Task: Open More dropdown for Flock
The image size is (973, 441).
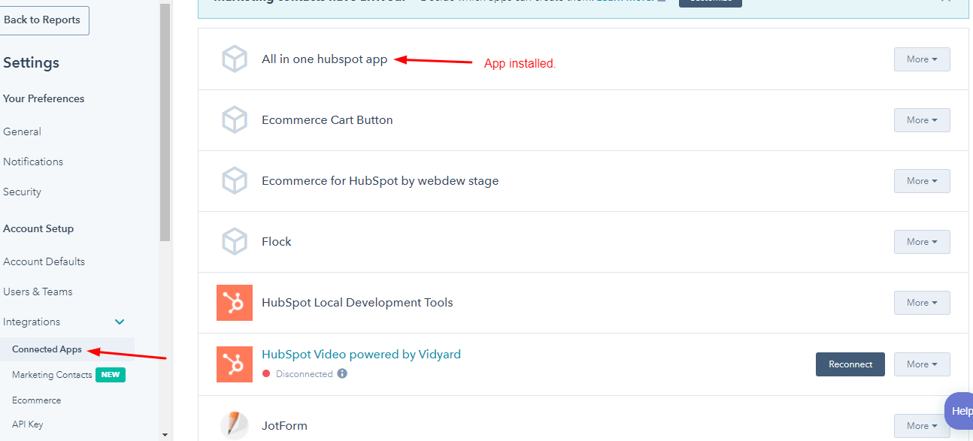Action: pyautogui.click(x=922, y=242)
